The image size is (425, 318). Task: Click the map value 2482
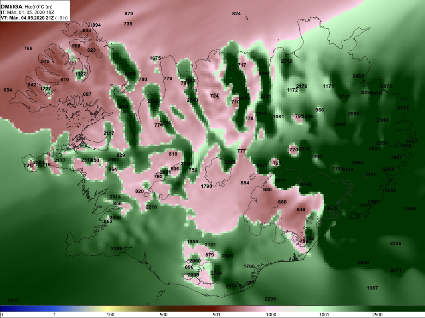coord(358,76)
